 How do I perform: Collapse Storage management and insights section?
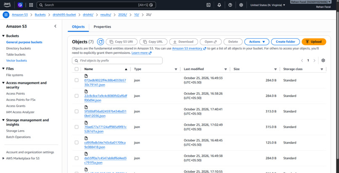point(3,120)
